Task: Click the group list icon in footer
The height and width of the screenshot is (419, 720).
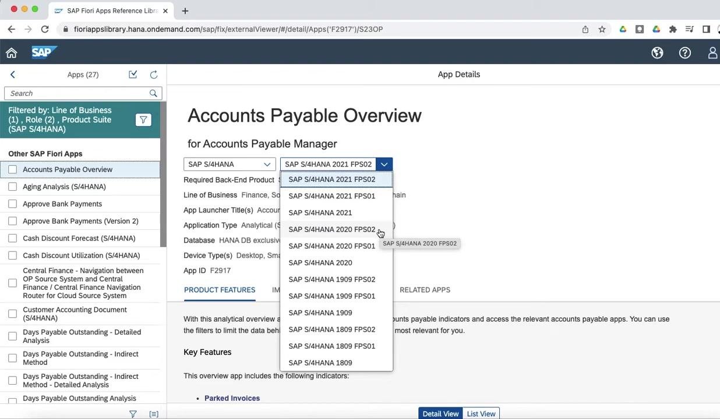Action: (154, 414)
